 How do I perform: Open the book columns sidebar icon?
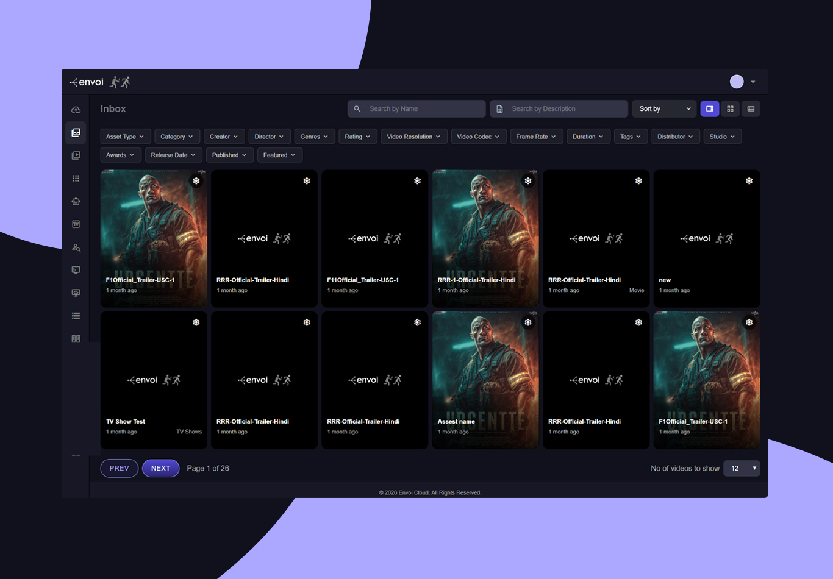tap(76, 338)
